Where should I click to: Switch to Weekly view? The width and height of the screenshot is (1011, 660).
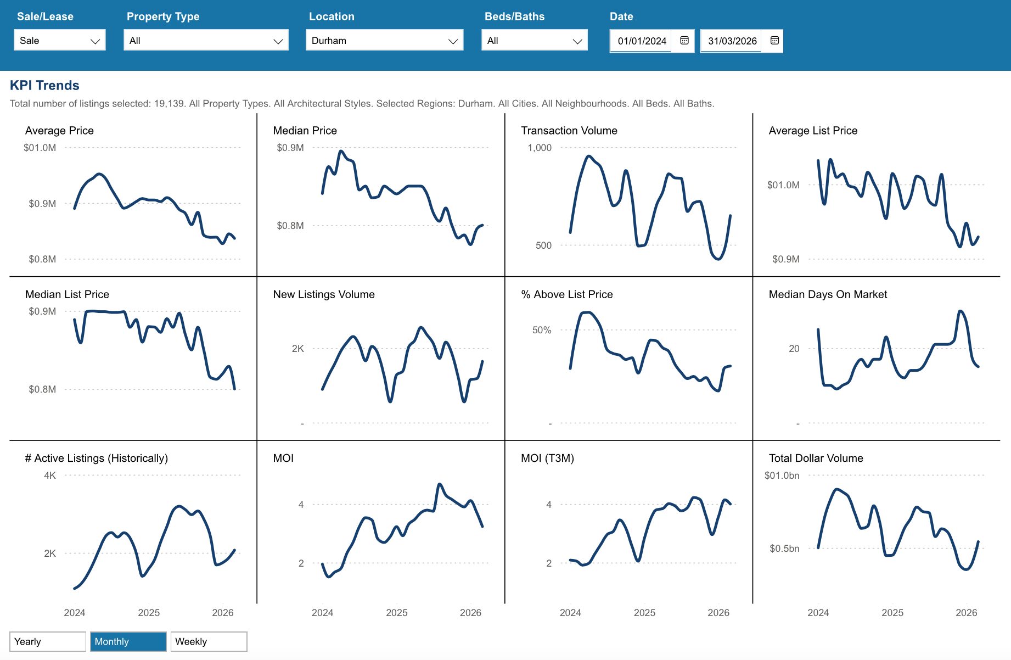(x=209, y=641)
